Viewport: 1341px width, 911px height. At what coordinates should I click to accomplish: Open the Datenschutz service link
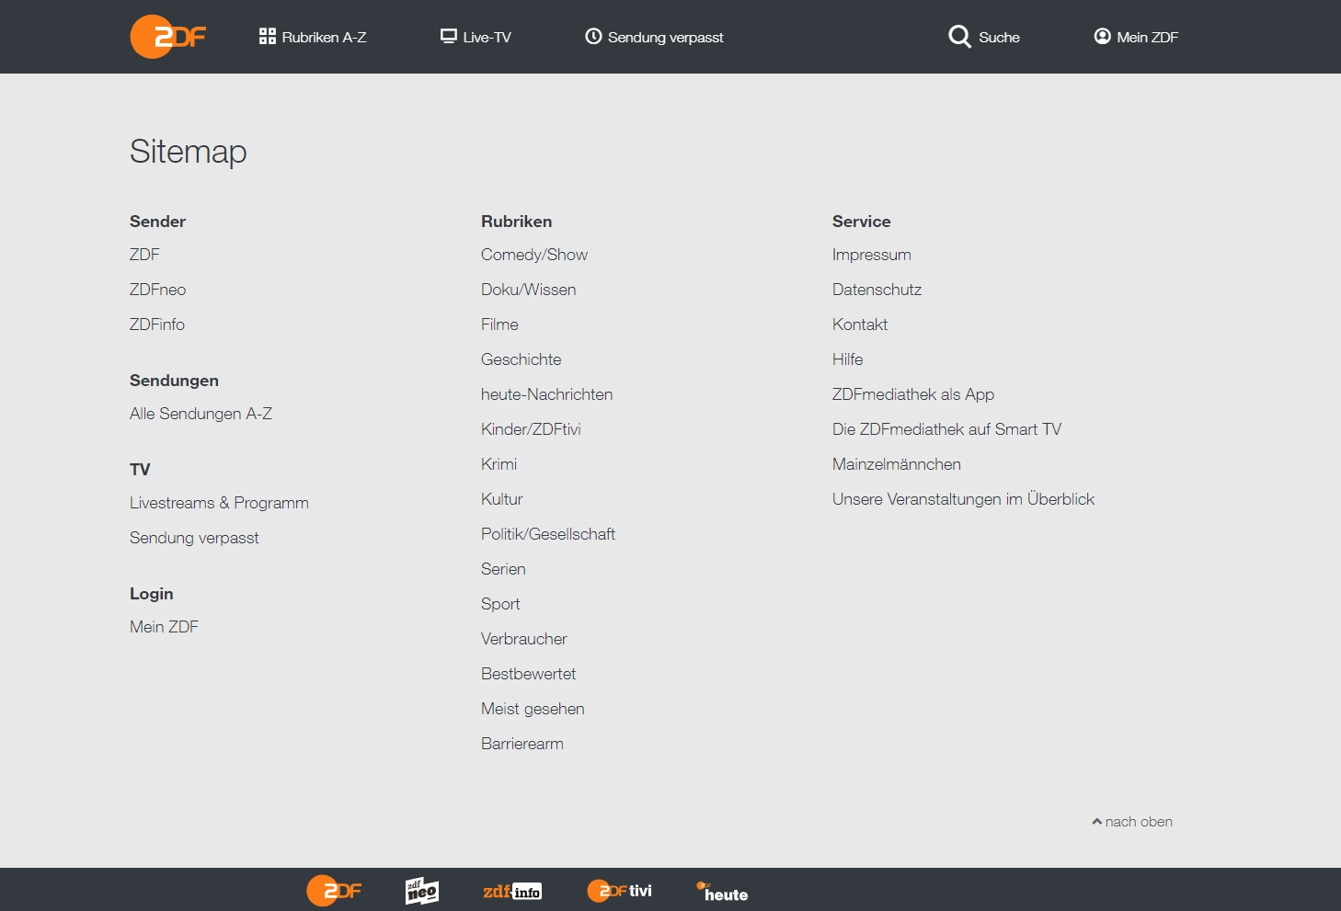click(877, 290)
